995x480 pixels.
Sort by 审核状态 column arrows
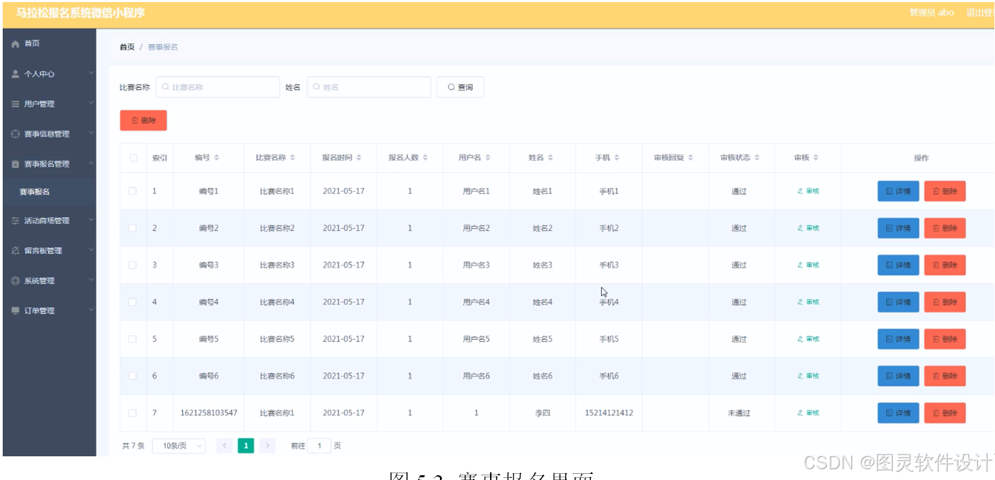(757, 158)
